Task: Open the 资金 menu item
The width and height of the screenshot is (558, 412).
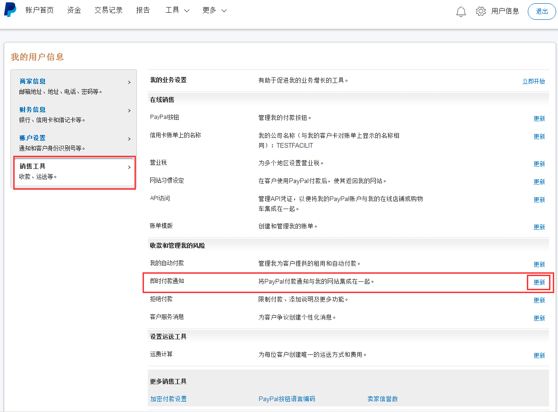Action: click(x=74, y=10)
